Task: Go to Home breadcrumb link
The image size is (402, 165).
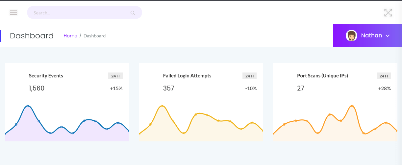Action: (70, 36)
